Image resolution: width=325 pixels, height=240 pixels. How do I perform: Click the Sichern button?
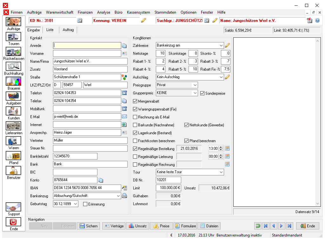[89, 226]
